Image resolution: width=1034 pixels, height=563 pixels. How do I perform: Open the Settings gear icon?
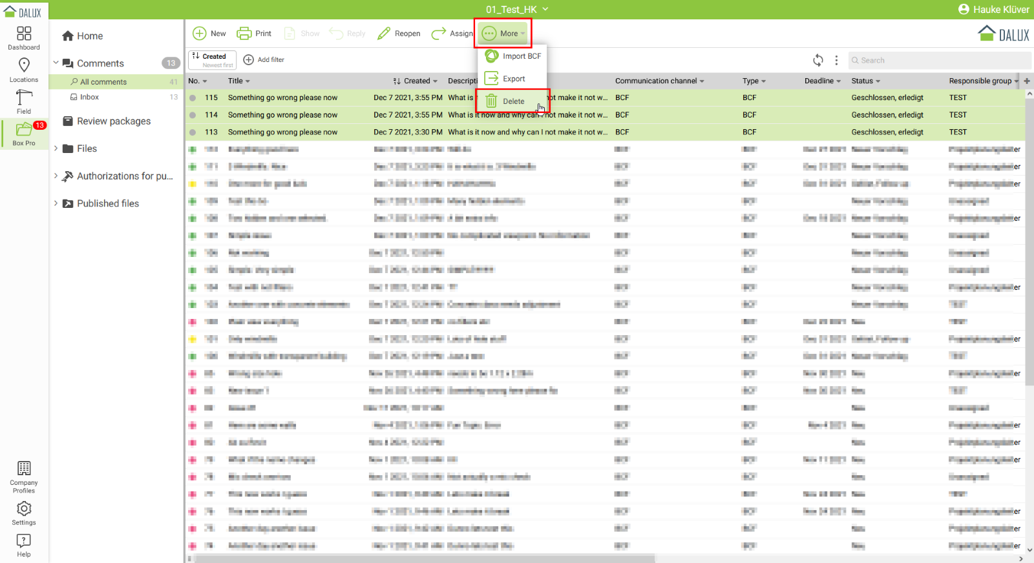coord(24,513)
